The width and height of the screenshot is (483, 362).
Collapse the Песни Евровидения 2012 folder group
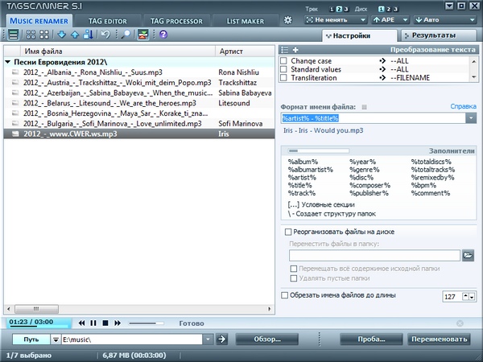point(8,62)
